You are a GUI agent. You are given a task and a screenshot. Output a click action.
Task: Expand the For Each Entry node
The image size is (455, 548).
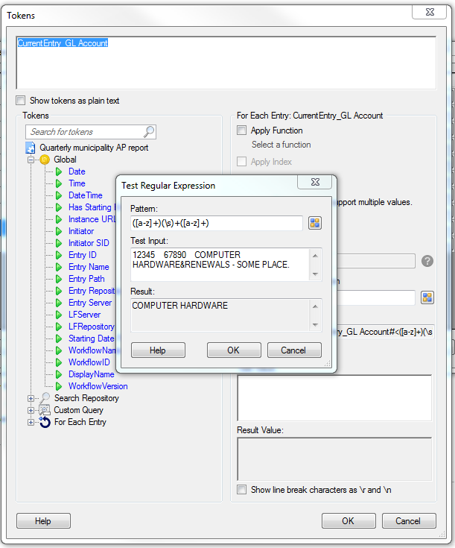[x=31, y=422]
